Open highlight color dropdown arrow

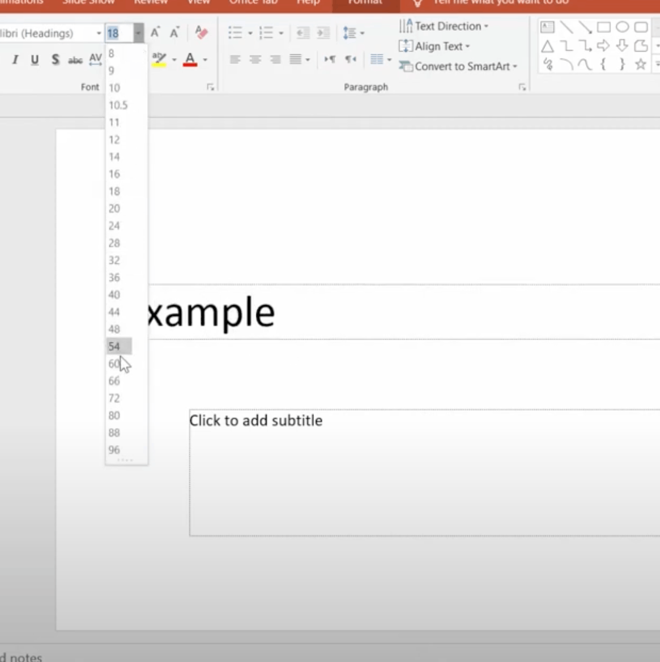tap(174, 60)
